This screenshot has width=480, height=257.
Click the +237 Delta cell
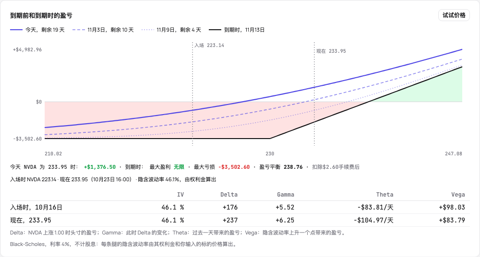(x=230, y=220)
